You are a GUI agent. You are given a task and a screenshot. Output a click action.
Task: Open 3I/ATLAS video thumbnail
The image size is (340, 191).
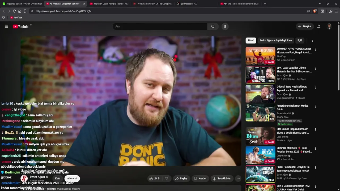[x=260, y=75]
